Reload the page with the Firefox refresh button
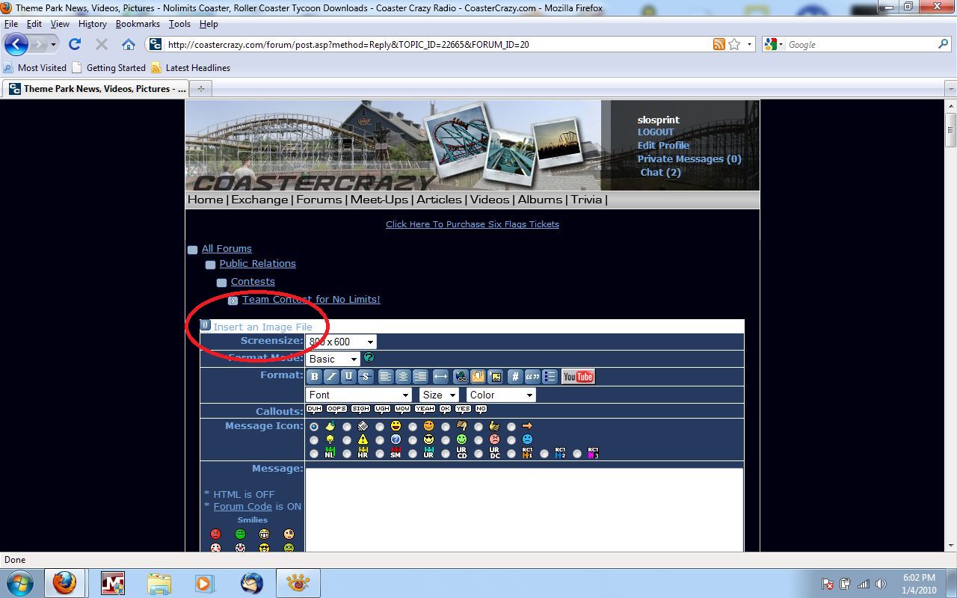 point(75,45)
